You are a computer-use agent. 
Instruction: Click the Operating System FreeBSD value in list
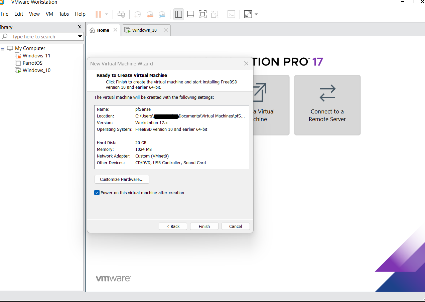pos(171,129)
